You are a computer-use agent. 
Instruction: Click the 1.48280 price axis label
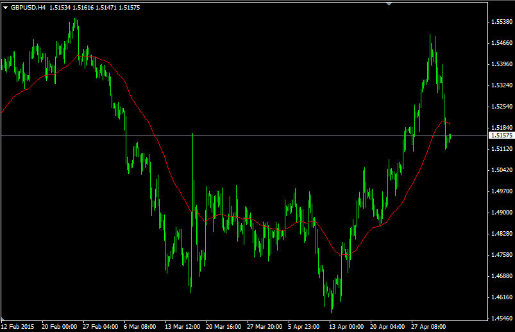(502, 234)
